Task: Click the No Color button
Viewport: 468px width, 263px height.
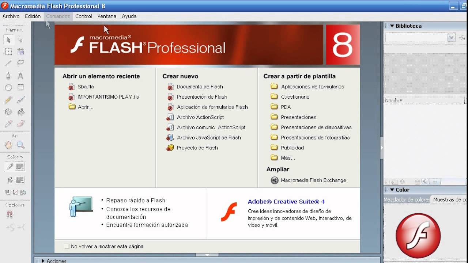Action: tap(15, 192)
